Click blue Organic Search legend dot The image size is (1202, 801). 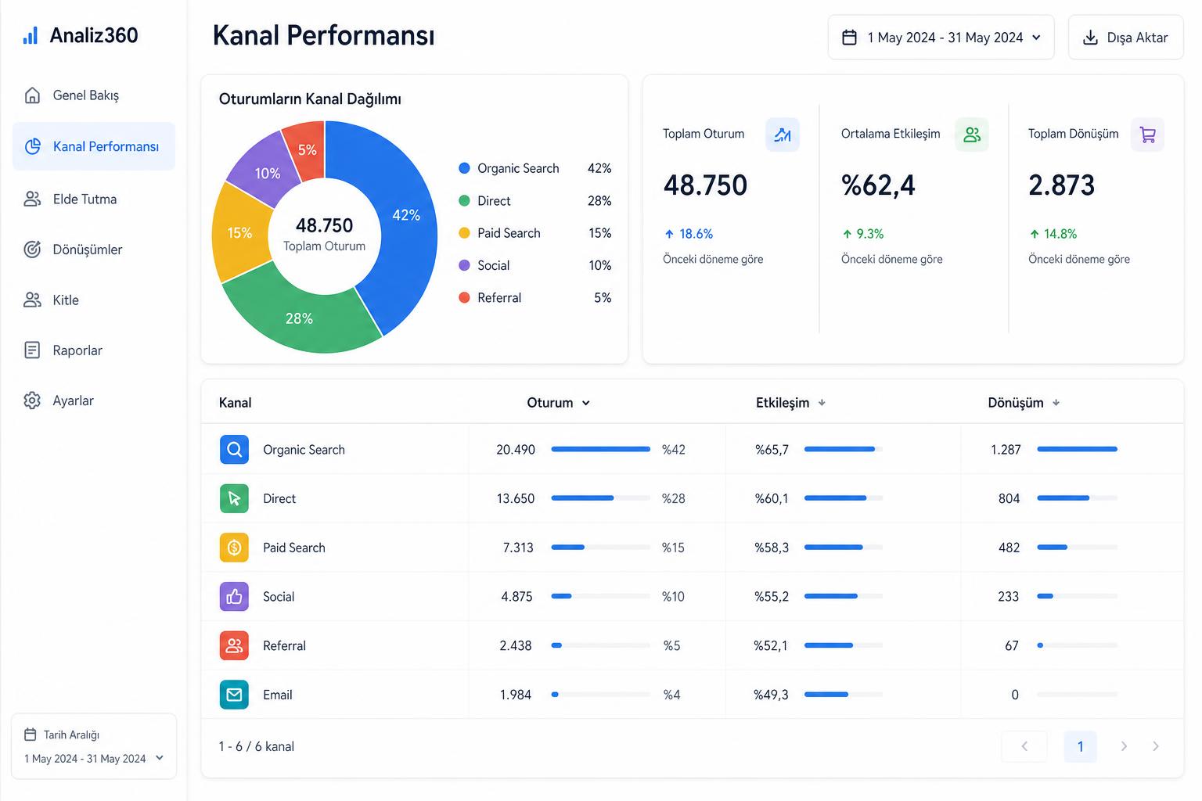pyautogui.click(x=464, y=168)
